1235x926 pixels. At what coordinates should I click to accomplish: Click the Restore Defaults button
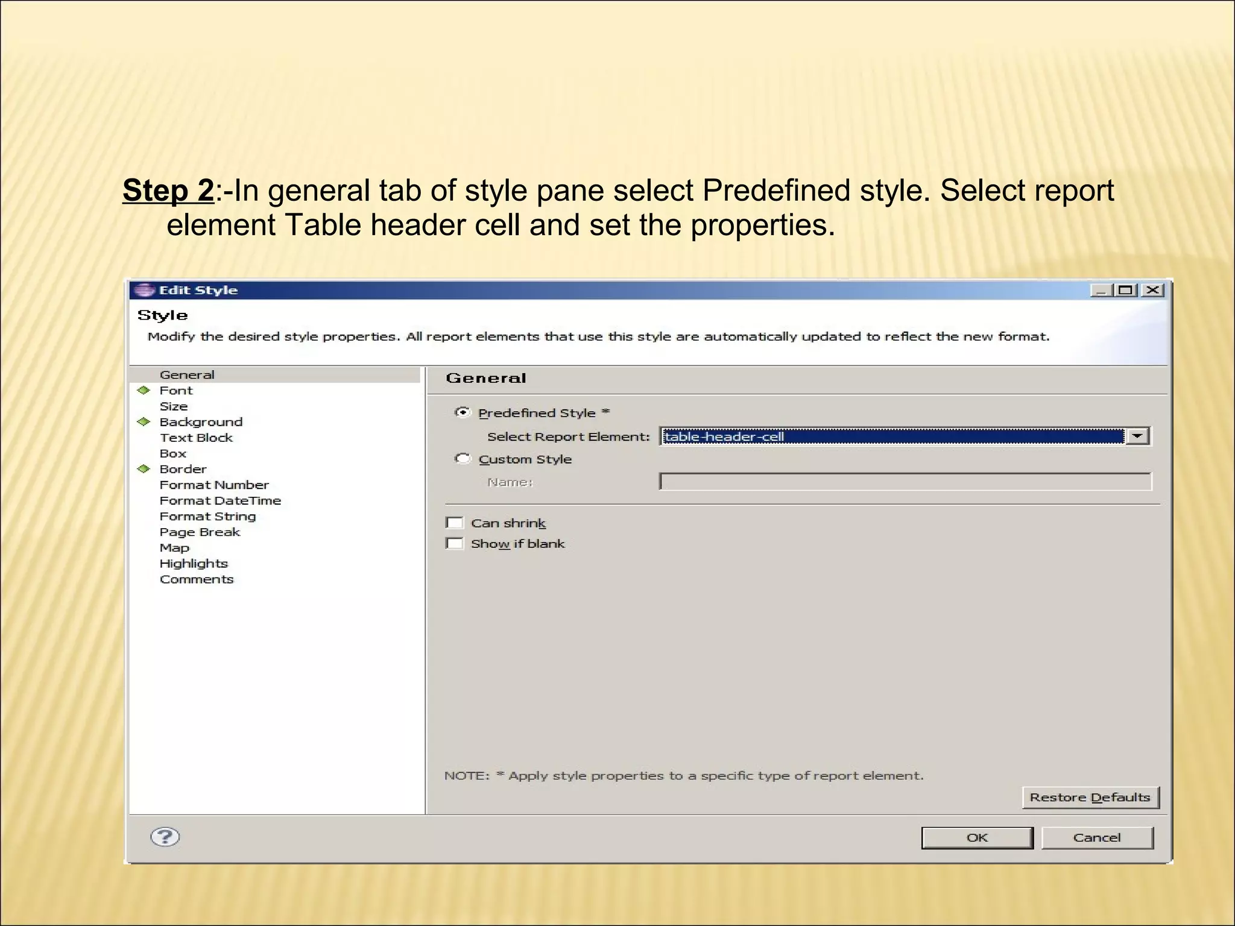pyautogui.click(x=1090, y=797)
